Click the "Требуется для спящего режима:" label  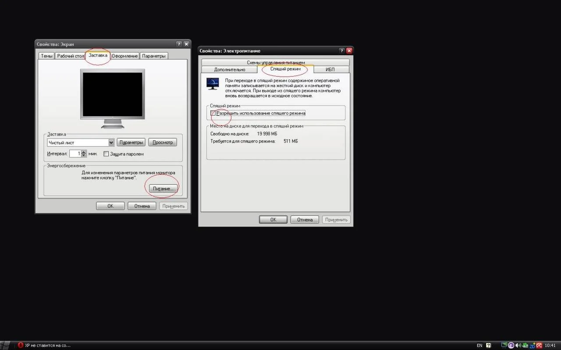coord(243,141)
